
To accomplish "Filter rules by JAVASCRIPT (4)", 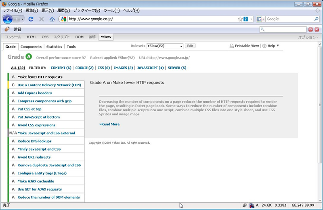I will click(150, 68).
